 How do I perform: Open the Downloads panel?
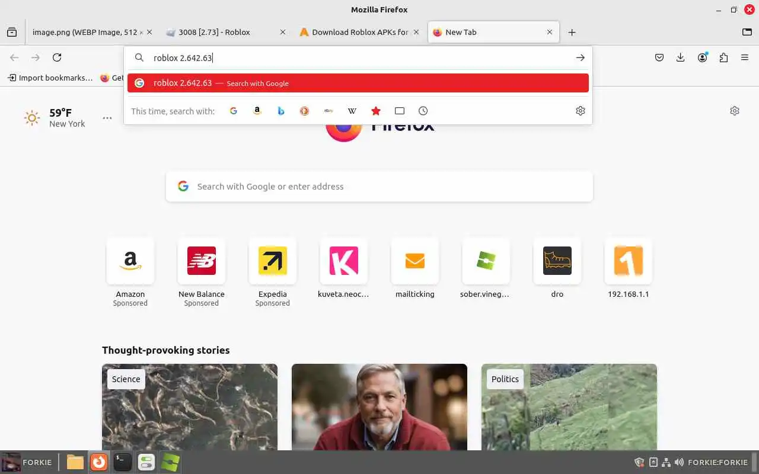pos(681,57)
